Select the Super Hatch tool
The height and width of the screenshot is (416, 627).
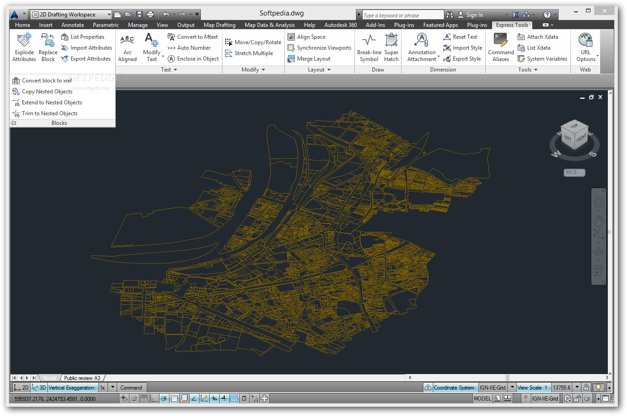pos(391,47)
